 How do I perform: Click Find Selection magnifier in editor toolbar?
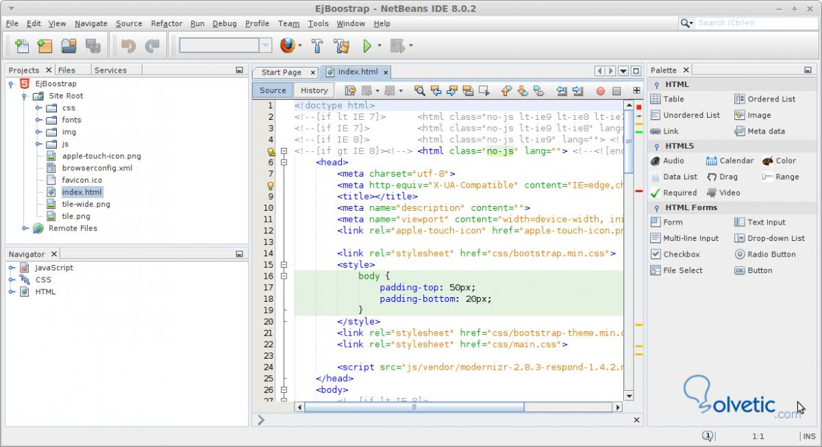click(419, 90)
